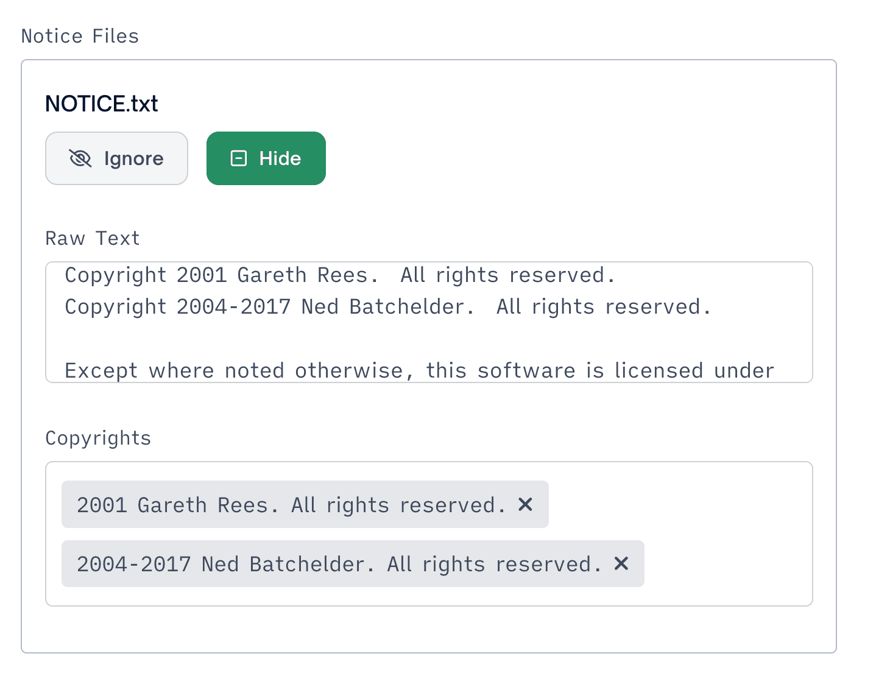Click the minus-square icon inside the Hide button

pyautogui.click(x=238, y=158)
